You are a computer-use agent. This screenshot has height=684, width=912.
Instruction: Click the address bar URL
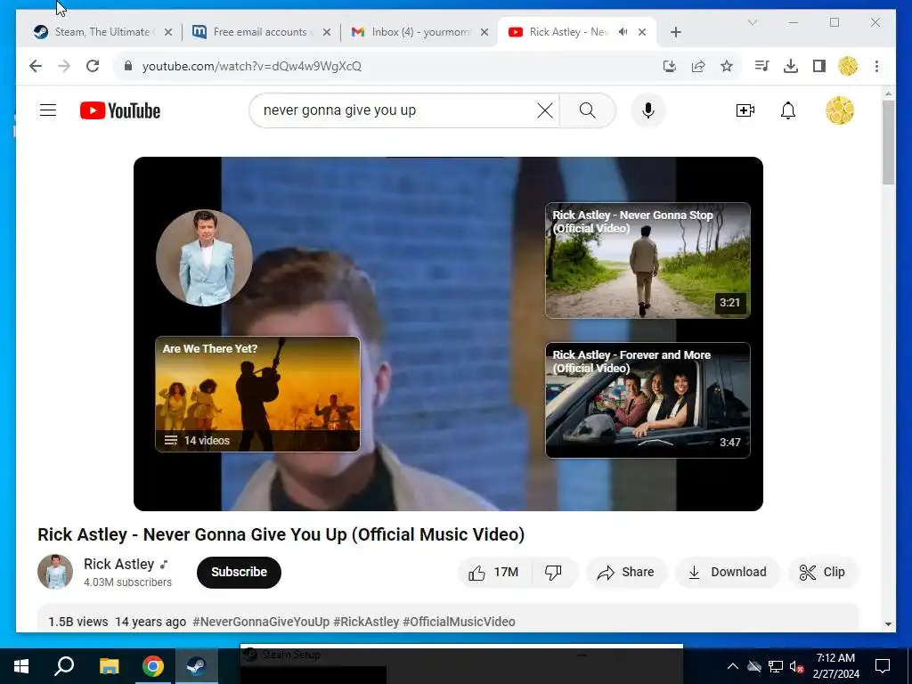[x=252, y=66]
